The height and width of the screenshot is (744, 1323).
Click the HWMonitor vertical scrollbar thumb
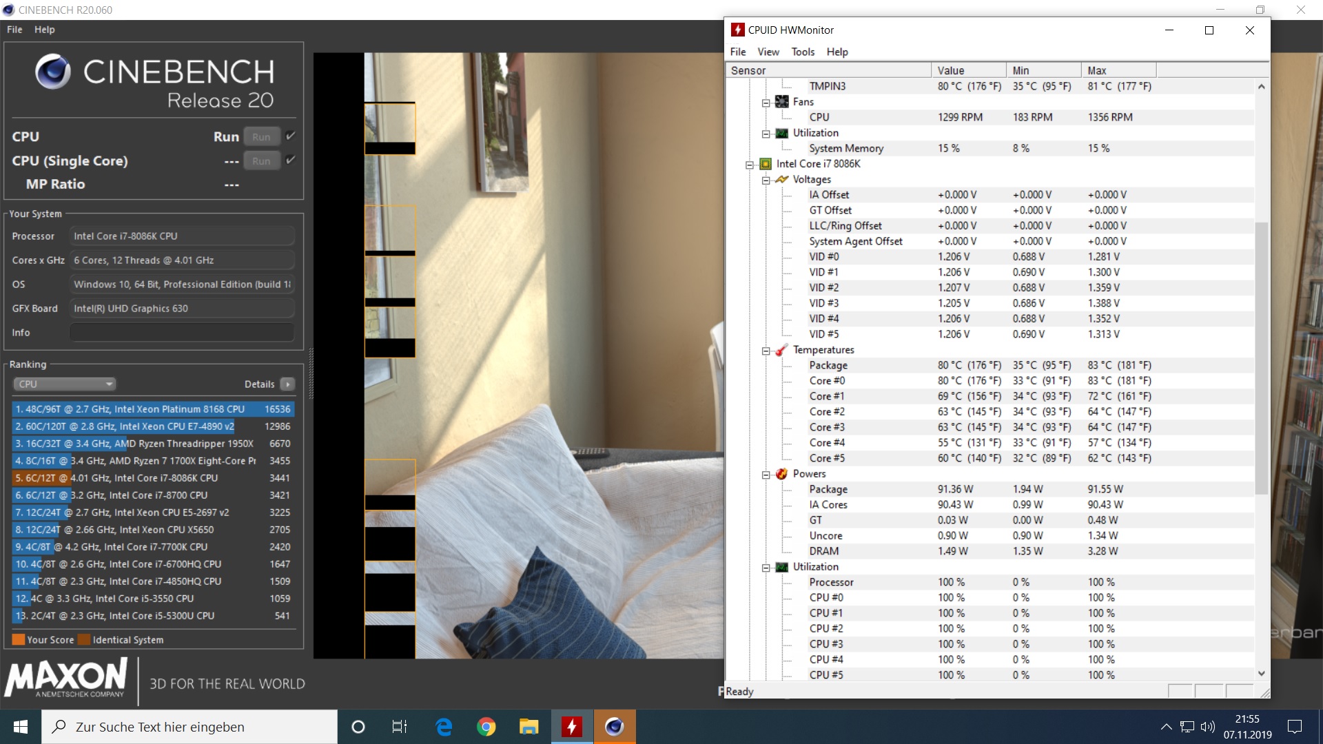(x=1261, y=358)
